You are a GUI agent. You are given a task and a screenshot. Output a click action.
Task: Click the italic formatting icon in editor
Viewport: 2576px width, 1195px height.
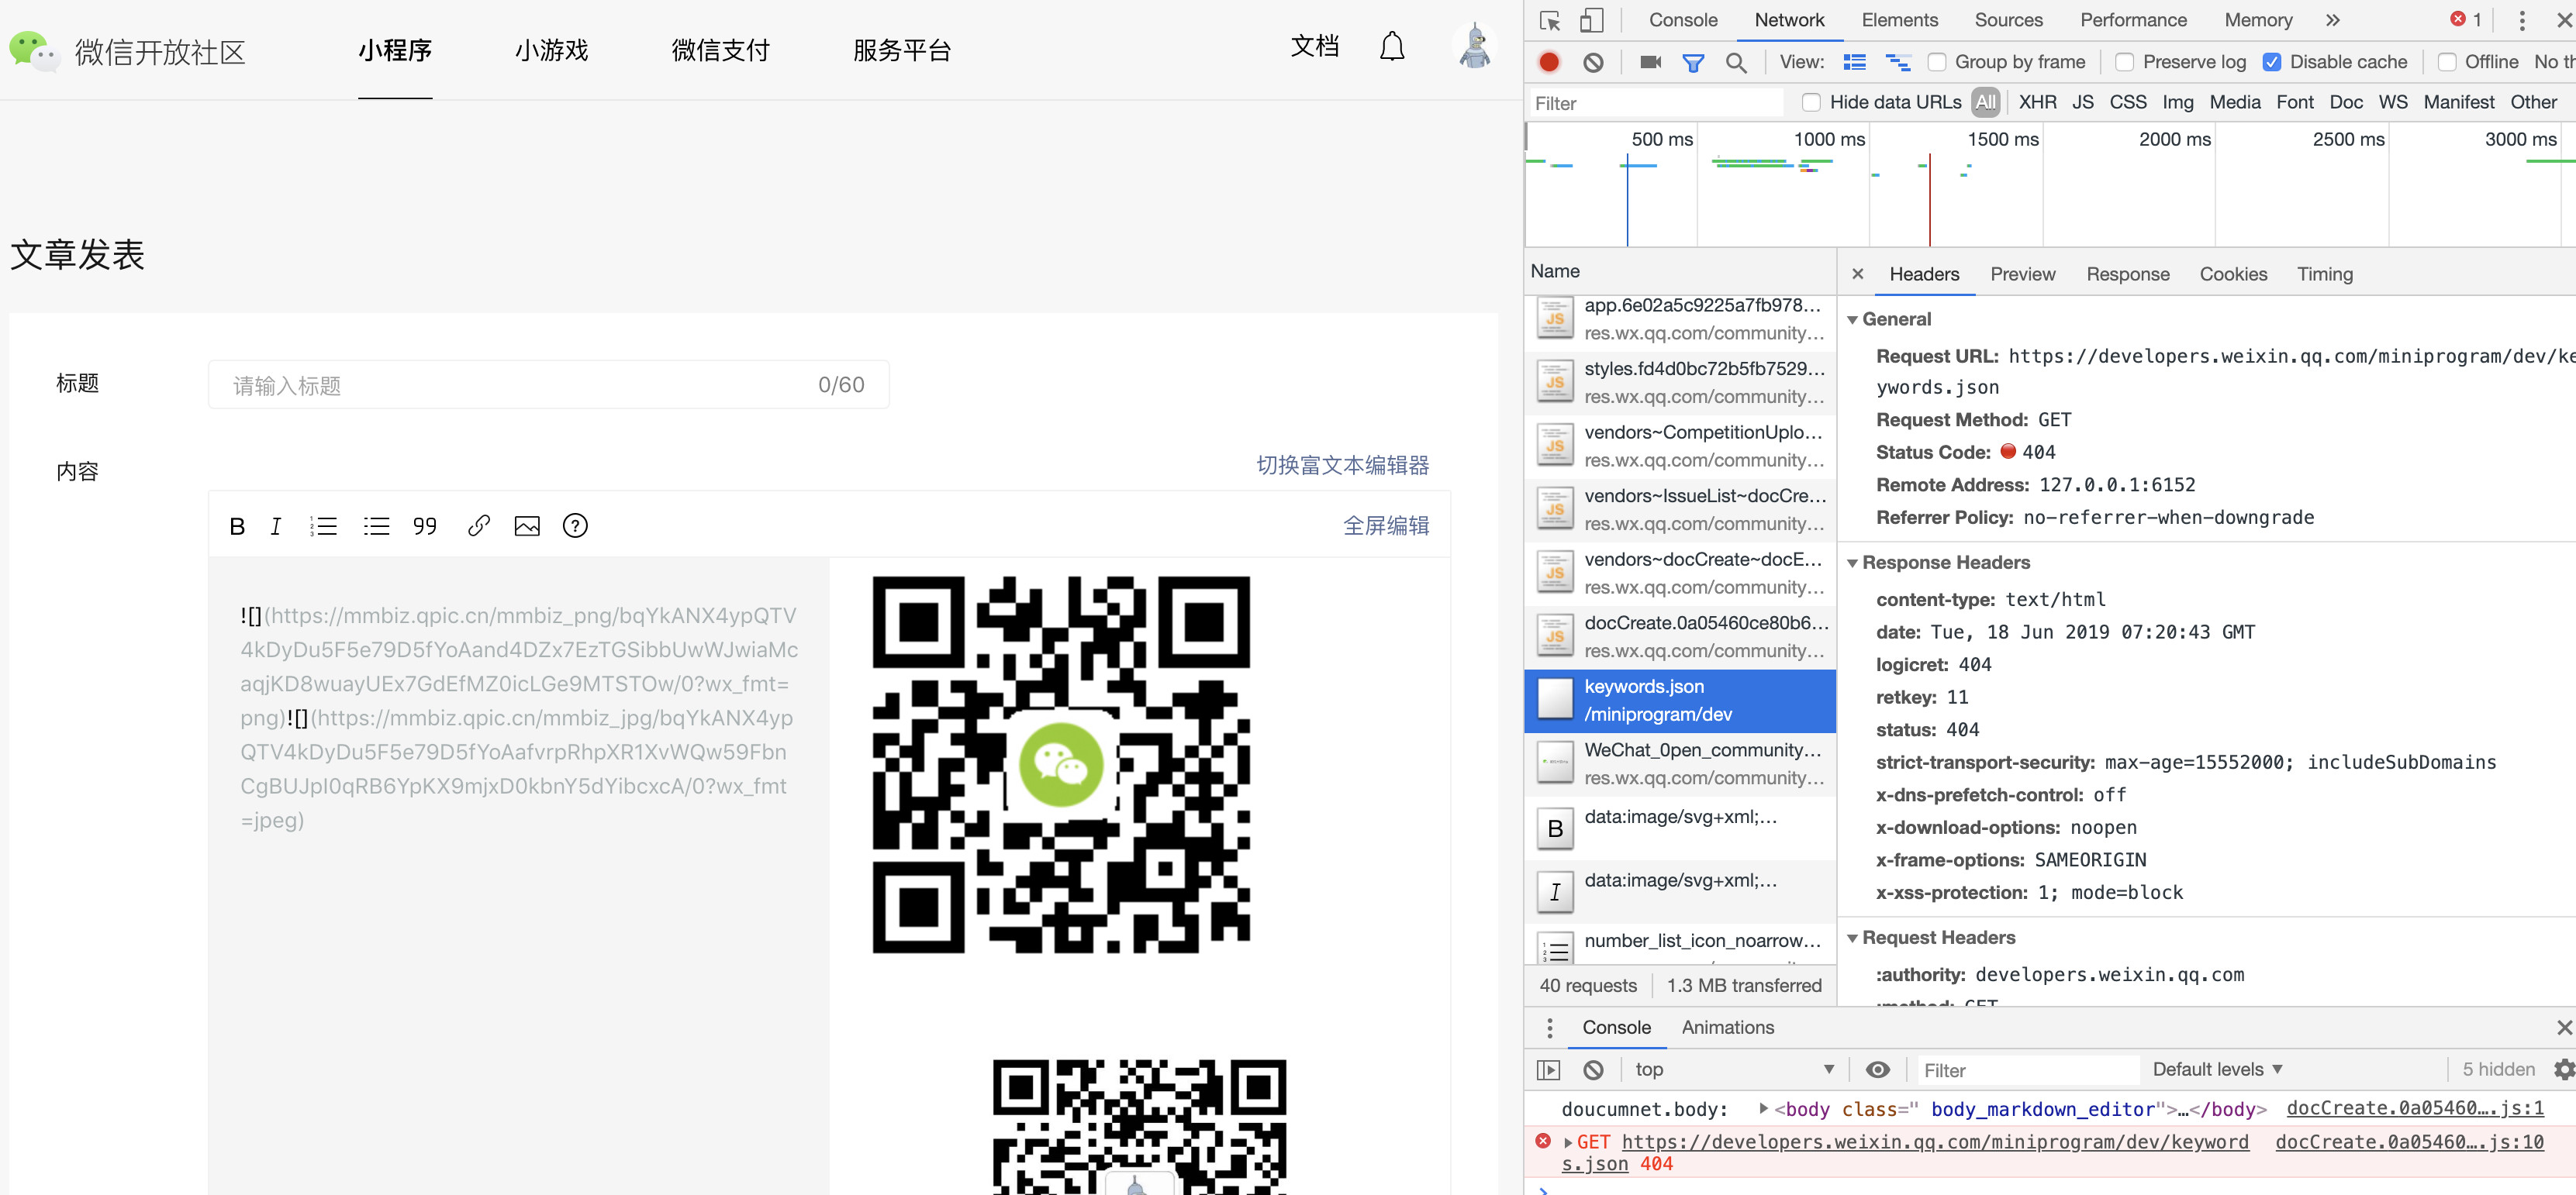coord(276,526)
